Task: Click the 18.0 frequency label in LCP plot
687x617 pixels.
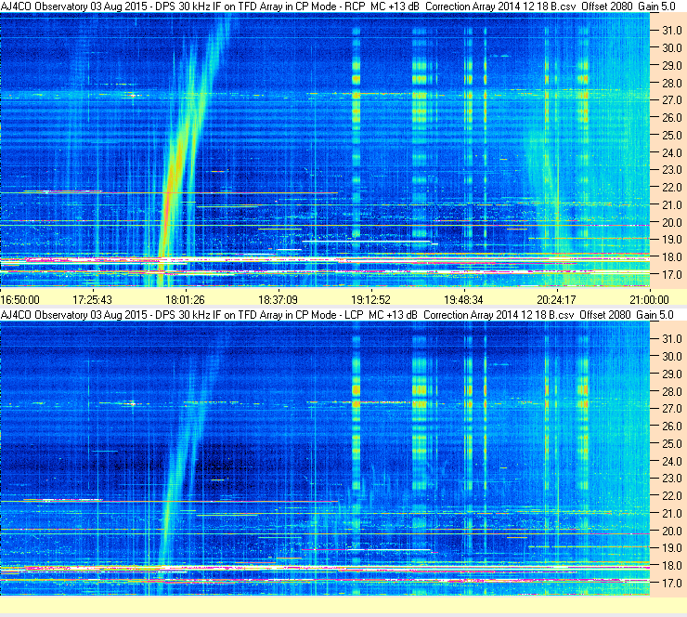Action: coord(671,566)
